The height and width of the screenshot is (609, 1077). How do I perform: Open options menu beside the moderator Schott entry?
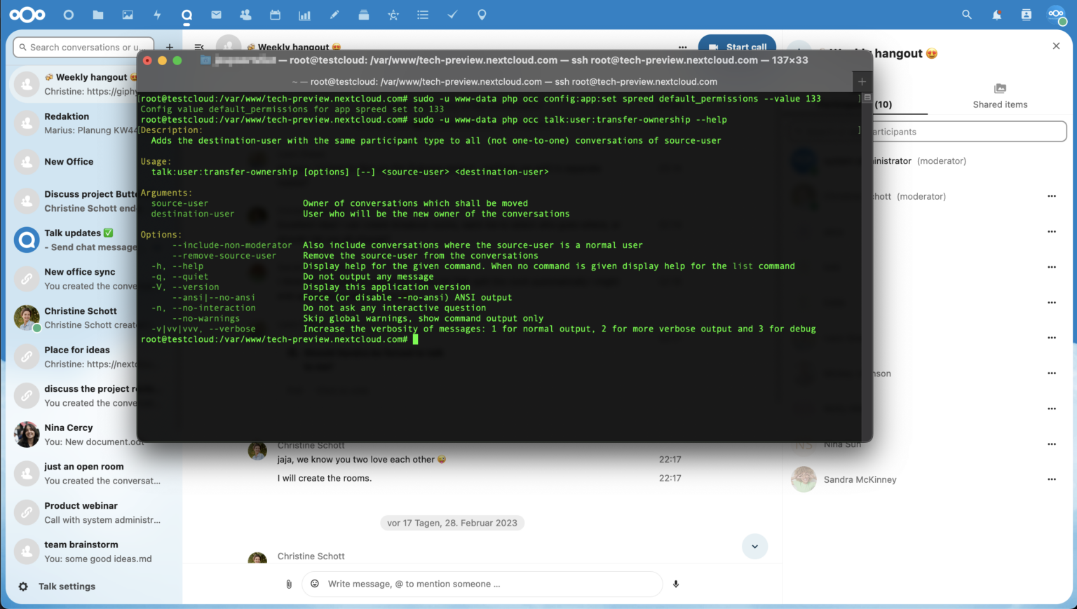pyautogui.click(x=1051, y=196)
